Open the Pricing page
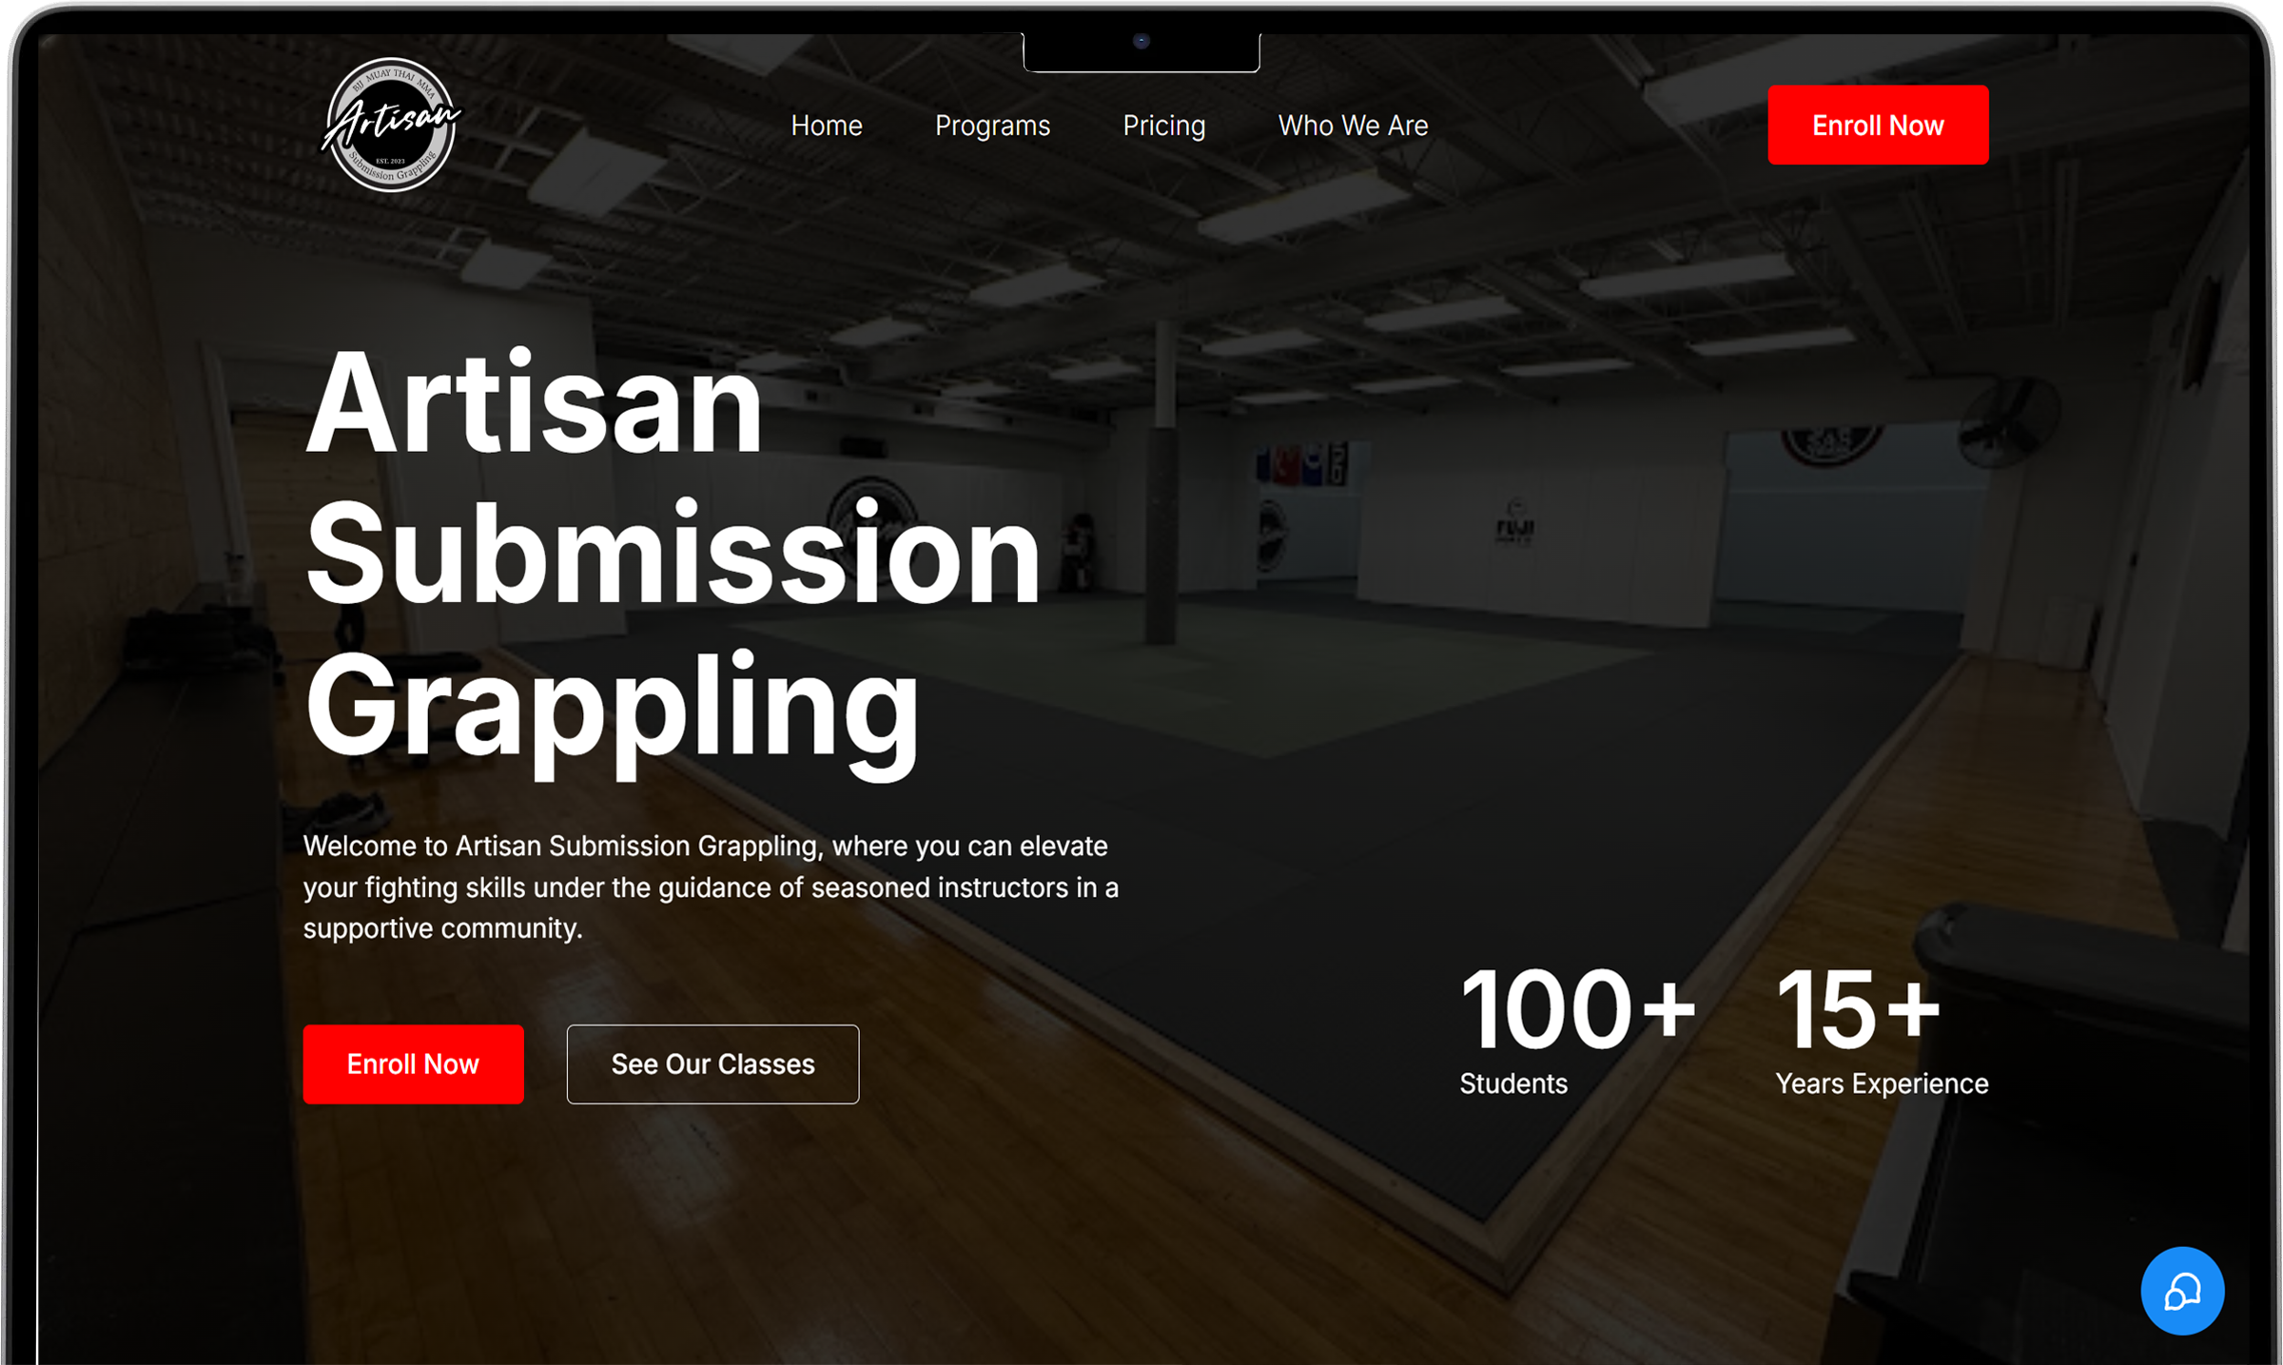The height and width of the screenshot is (1365, 2283). [1163, 125]
